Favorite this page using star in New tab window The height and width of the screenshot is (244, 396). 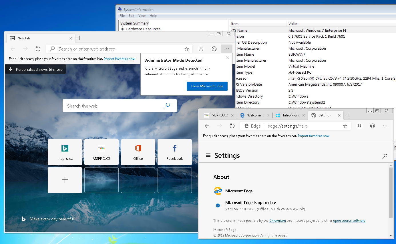187,49
